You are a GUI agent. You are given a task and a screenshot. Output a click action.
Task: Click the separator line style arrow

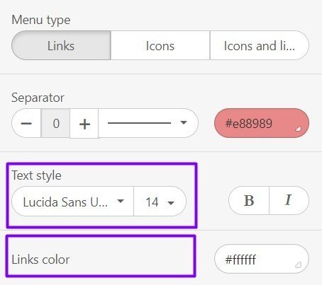pyautogui.click(x=184, y=122)
